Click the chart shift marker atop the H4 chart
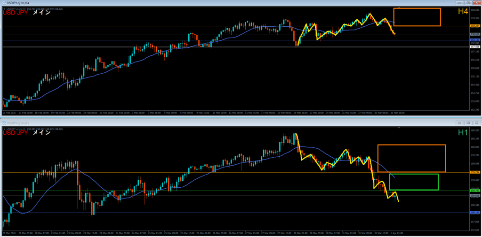Screen dimensions: 482x237 click(x=399, y=8)
